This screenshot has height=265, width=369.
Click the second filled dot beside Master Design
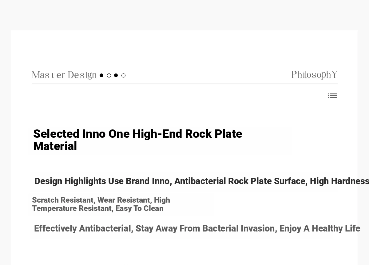click(116, 75)
